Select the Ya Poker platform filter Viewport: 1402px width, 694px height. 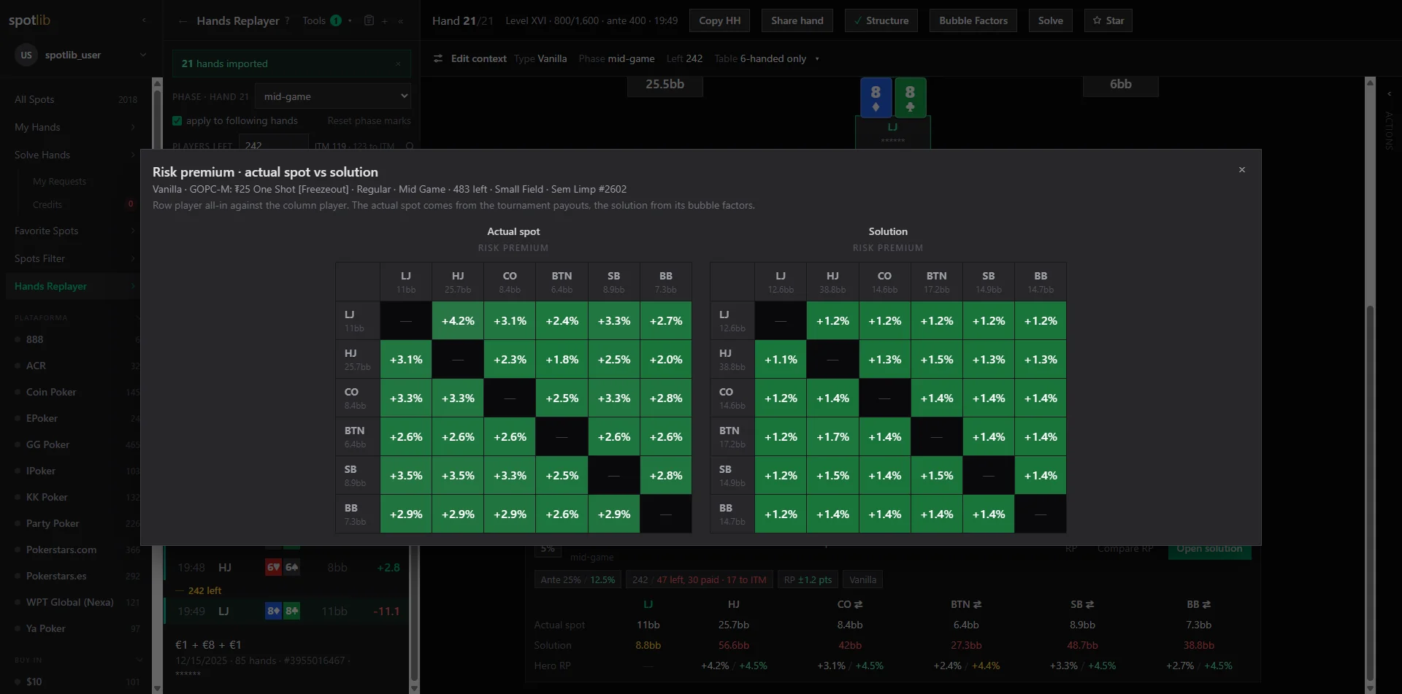(45, 628)
